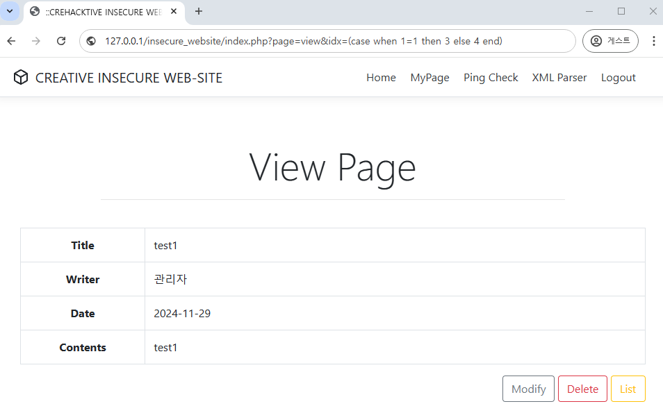This screenshot has width=663, height=413.
Task: Open CREATIVE INSECURE WEB-SITE brand link
Action: (x=129, y=78)
